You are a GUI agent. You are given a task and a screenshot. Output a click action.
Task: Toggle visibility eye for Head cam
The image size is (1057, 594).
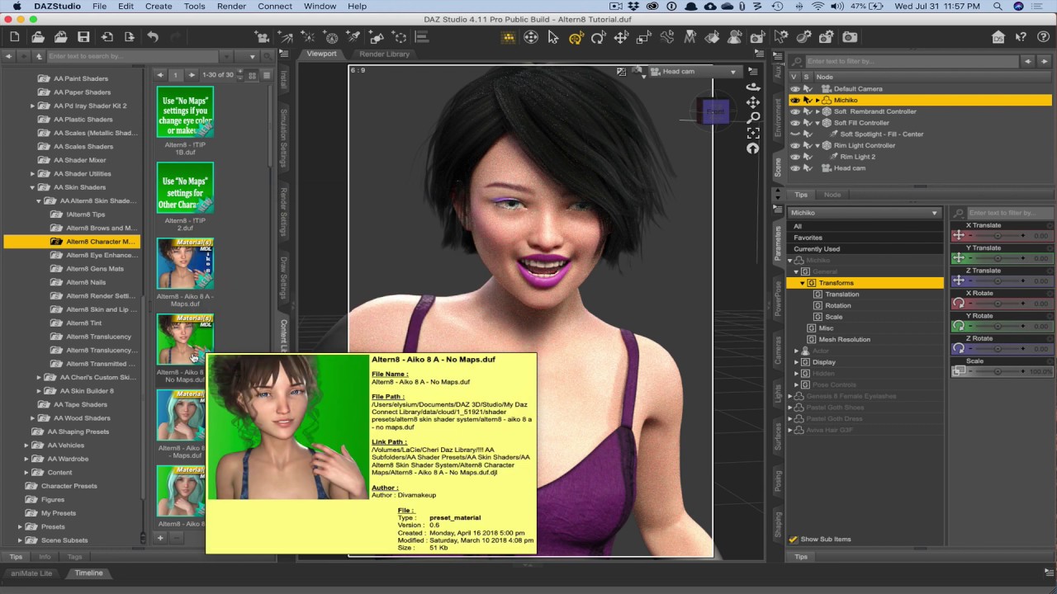point(795,168)
